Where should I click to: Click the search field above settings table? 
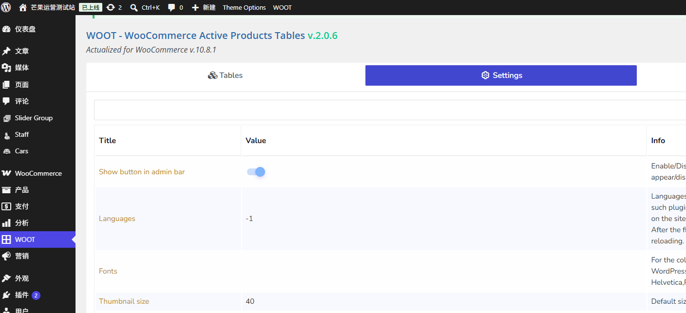point(390,110)
